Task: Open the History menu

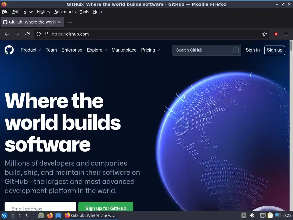Action: (x=43, y=12)
